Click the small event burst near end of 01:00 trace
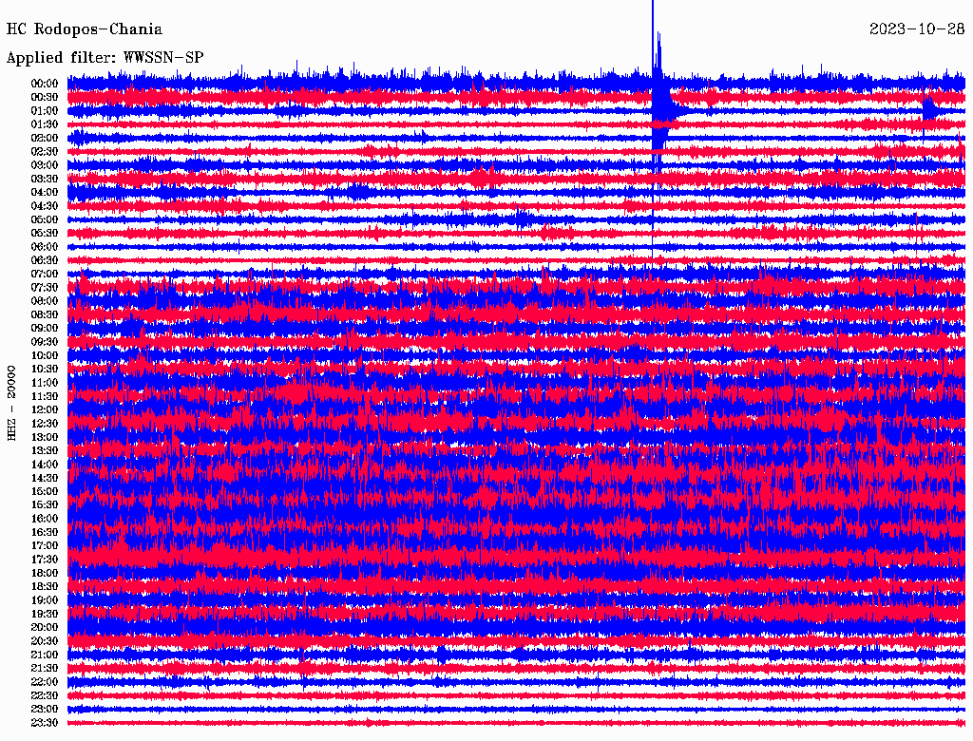 929,110
